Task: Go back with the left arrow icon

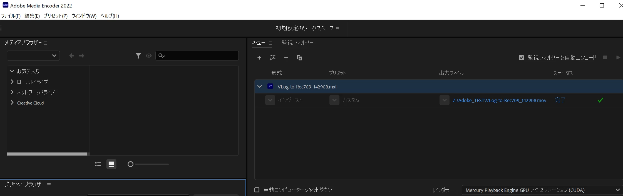Action: pos(72,56)
